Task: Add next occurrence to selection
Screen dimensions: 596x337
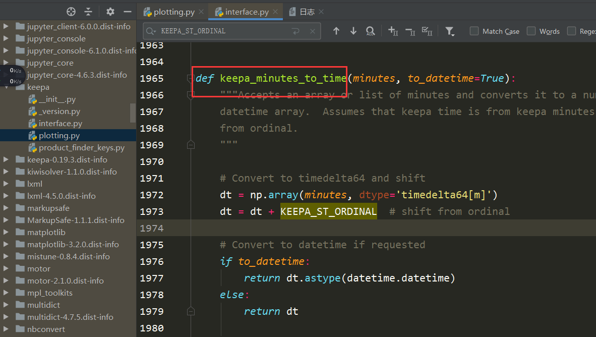Action: pyautogui.click(x=393, y=31)
